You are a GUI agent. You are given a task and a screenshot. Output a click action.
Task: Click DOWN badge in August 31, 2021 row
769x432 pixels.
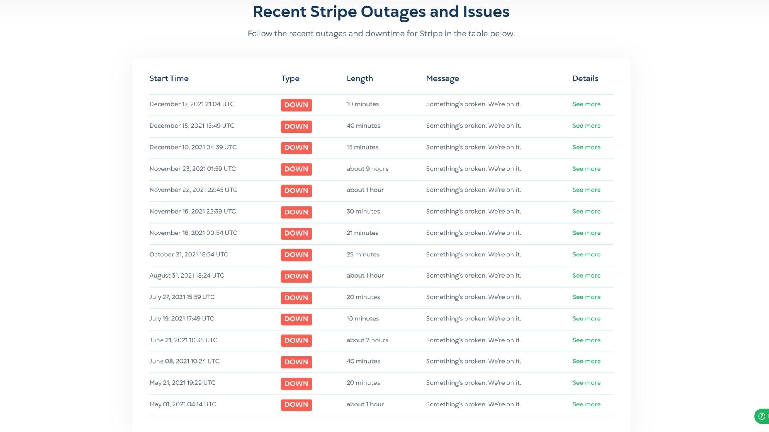[x=296, y=276]
